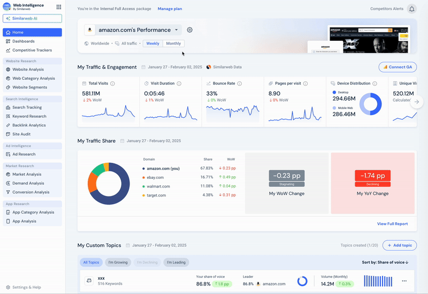The width and height of the screenshot is (428, 294).
Task: Open Website Segments
Action: pyautogui.click(x=32, y=87)
